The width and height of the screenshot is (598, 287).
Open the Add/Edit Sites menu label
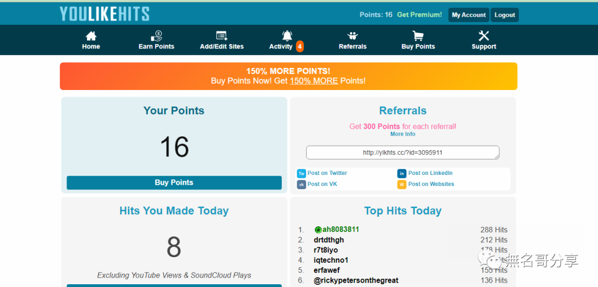221,46
